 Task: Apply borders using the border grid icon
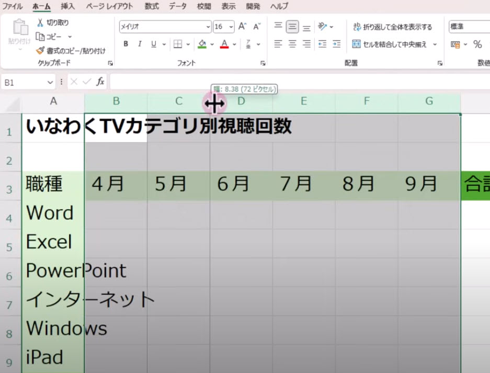coord(178,44)
